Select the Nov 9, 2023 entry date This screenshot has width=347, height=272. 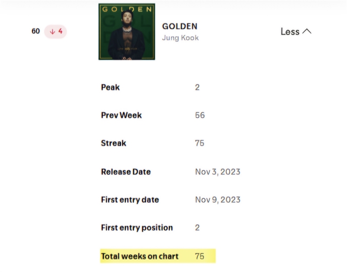pos(218,200)
